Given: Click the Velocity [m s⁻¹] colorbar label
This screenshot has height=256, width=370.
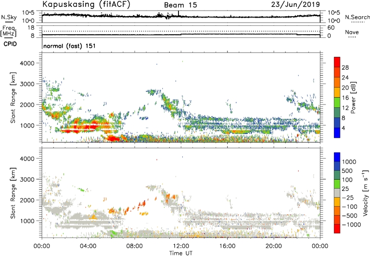Looking at the screenshot, I should pos(365,193).
